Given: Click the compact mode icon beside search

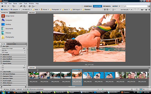Looking at the screenshot, I should click(x=149, y=6).
